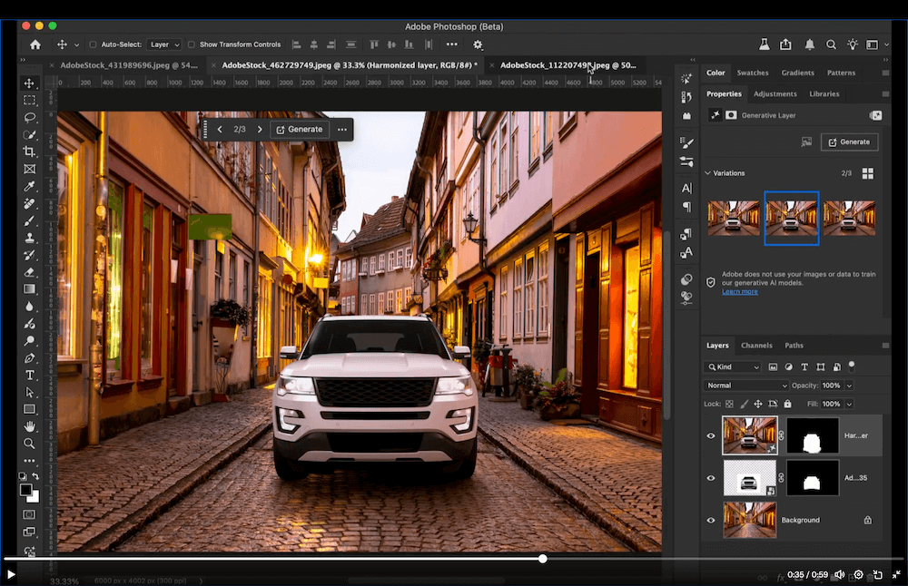Hide the Background layer
Image resolution: width=908 pixels, height=586 pixels.
711,520
